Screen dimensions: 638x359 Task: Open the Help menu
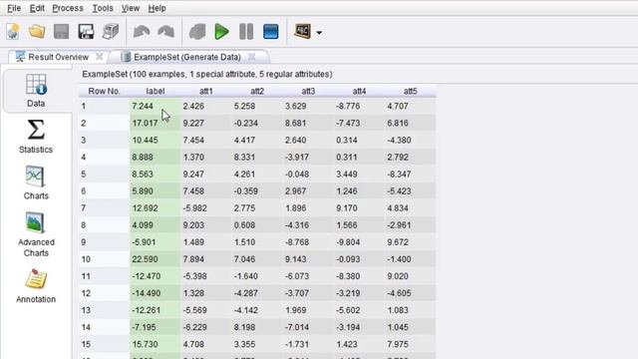[x=157, y=8]
